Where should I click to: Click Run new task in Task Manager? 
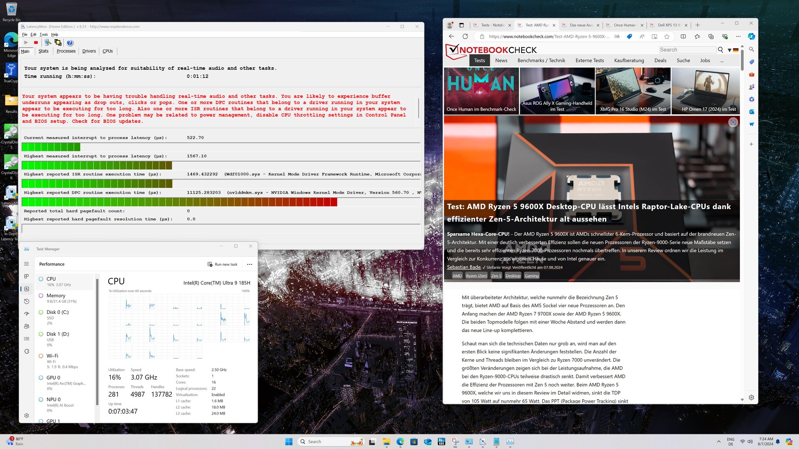[x=223, y=264]
